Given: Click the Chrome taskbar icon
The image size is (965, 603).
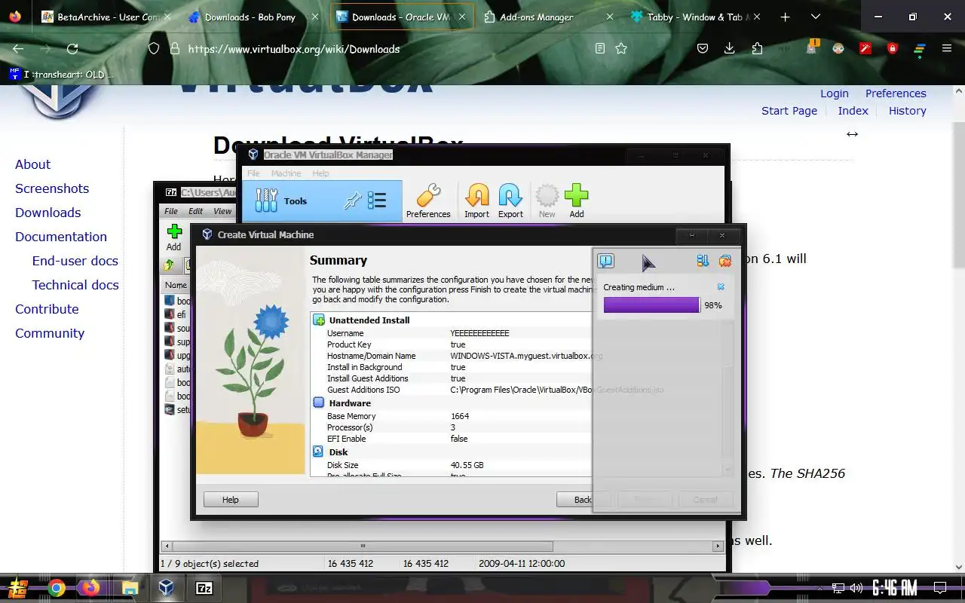Looking at the screenshot, I should (x=56, y=588).
